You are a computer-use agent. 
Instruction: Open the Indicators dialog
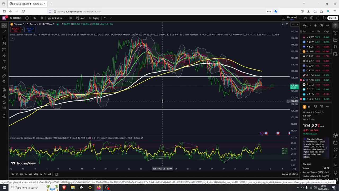[55, 18]
